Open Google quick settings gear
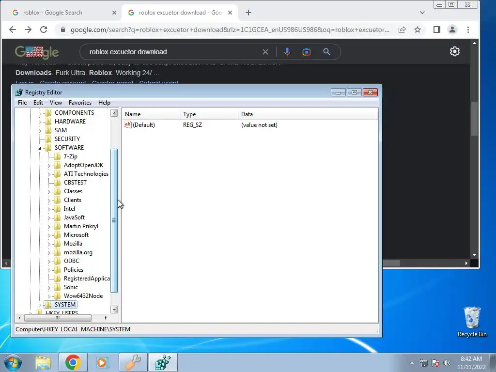This screenshot has height=372, width=496. [454, 51]
